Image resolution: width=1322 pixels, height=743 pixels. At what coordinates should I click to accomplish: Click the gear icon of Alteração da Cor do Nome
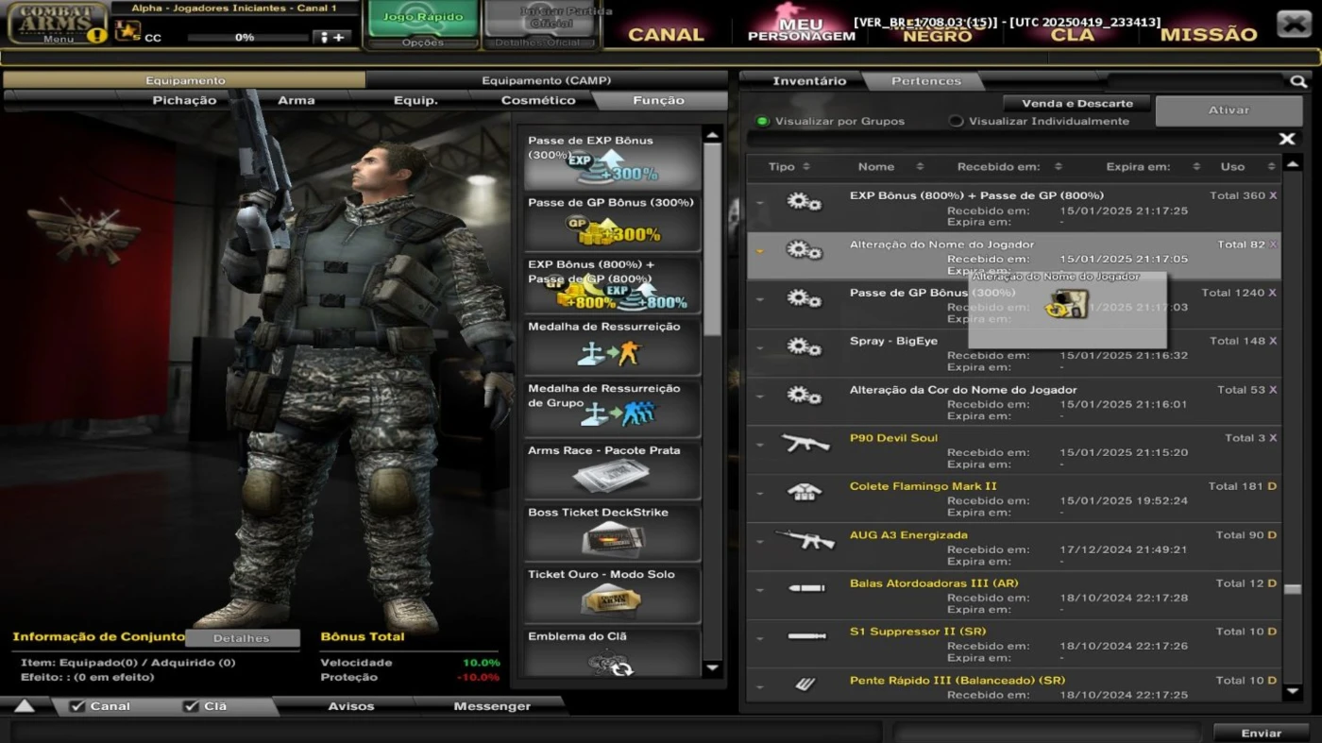point(804,395)
